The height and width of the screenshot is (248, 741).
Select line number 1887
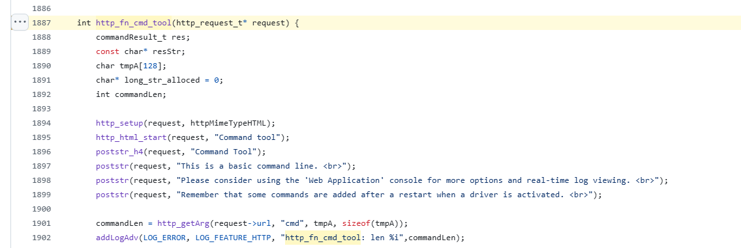coord(42,23)
